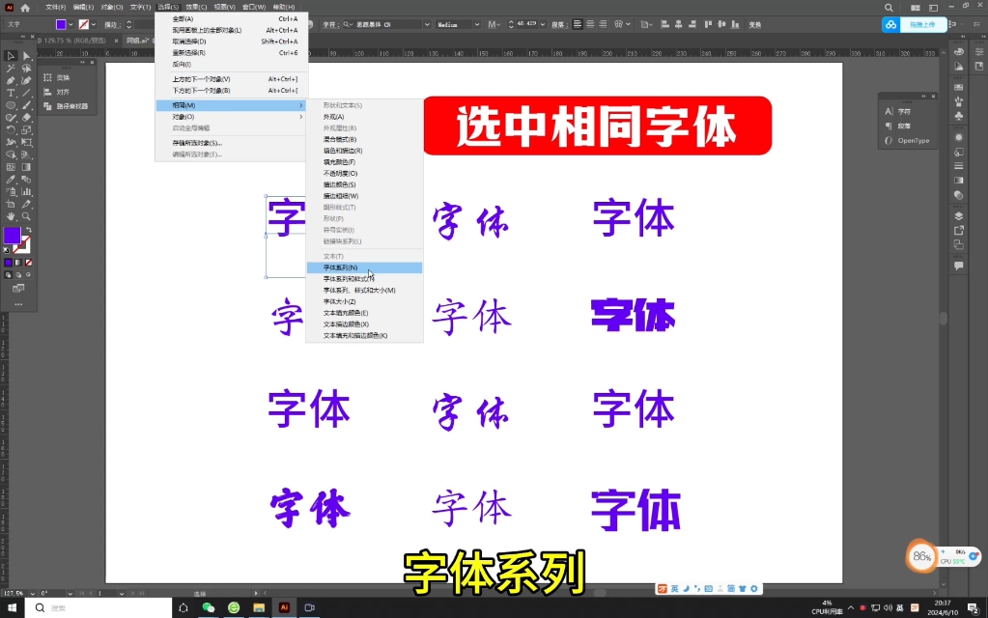Select the Magic Wand tool
Viewport: 988px width, 618px height.
click(11, 68)
